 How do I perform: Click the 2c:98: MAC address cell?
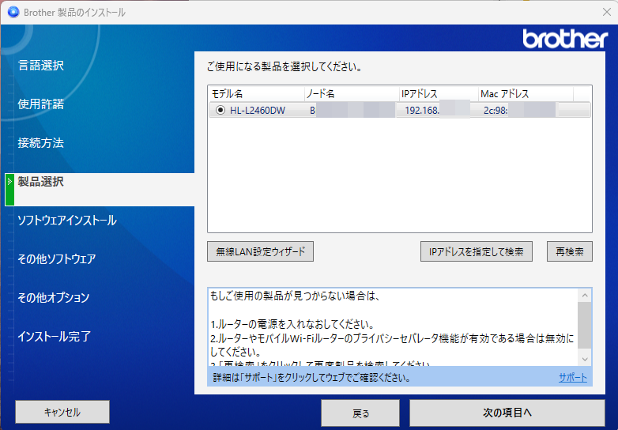click(496, 111)
